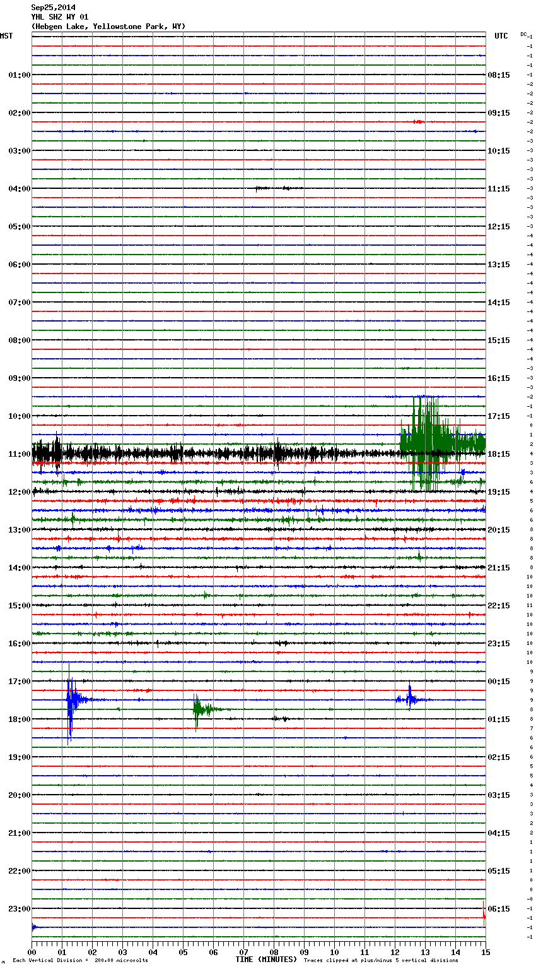Select the station code YHL SHZ WY 01
536x969 pixels.
coord(59,17)
